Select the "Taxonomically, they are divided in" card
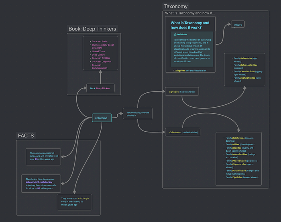Image resolution: width=281 pixels, height=222 pixels. (x=138, y=114)
